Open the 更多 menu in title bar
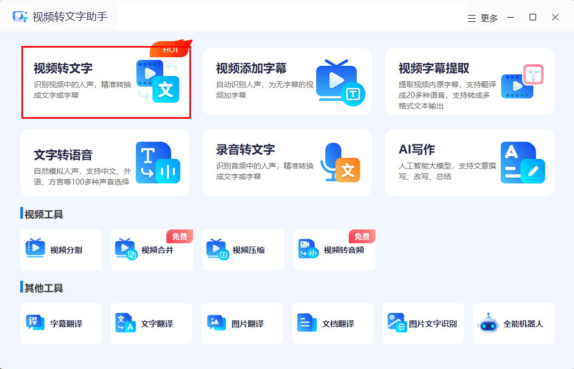Image resolution: width=574 pixels, height=369 pixels. point(483,18)
